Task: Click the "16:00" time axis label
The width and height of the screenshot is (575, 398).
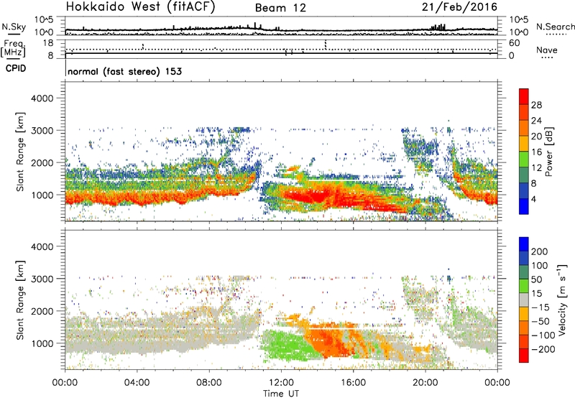Action: pos(353,383)
